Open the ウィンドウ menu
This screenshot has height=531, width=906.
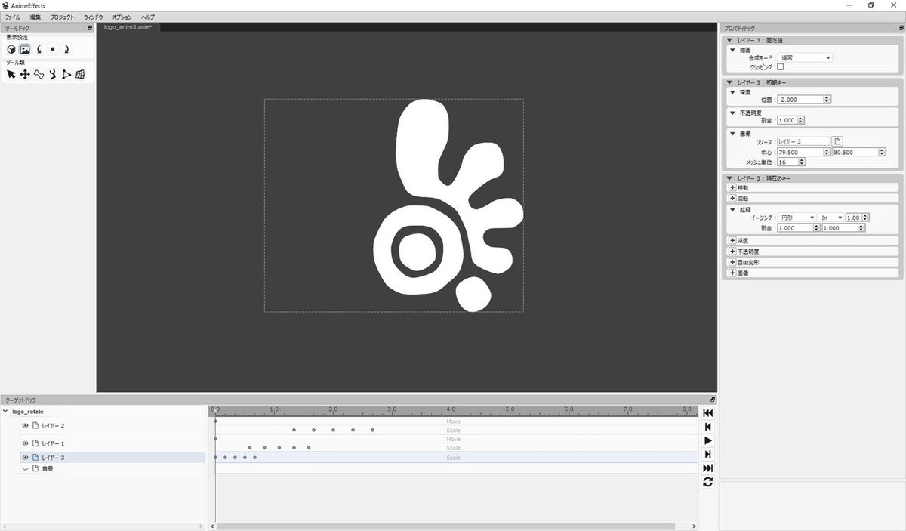click(x=94, y=17)
